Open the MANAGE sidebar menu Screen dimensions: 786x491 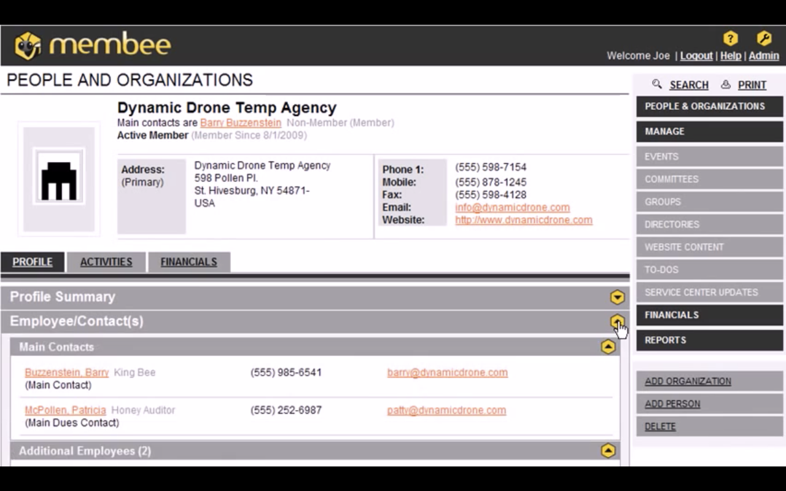(710, 131)
